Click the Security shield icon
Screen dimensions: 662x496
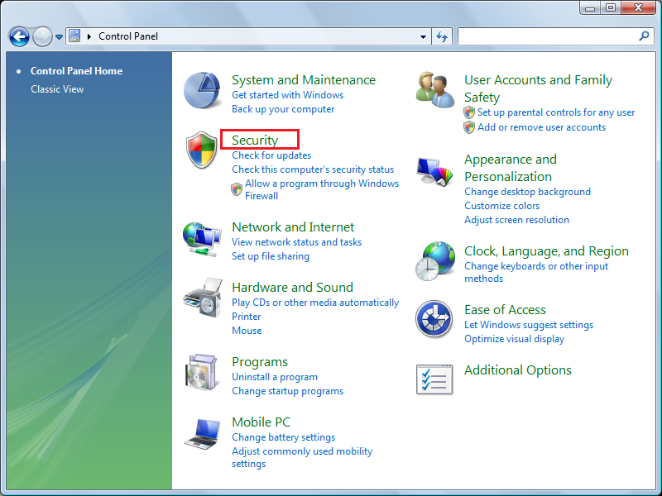202,150
